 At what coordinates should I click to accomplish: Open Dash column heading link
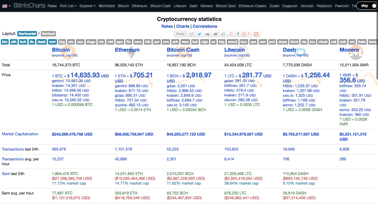tap(289, 50)
